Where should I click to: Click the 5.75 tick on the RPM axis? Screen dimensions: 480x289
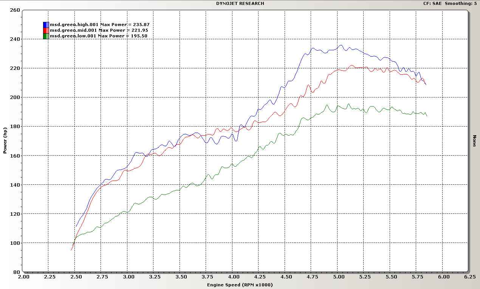click(417, 277)
